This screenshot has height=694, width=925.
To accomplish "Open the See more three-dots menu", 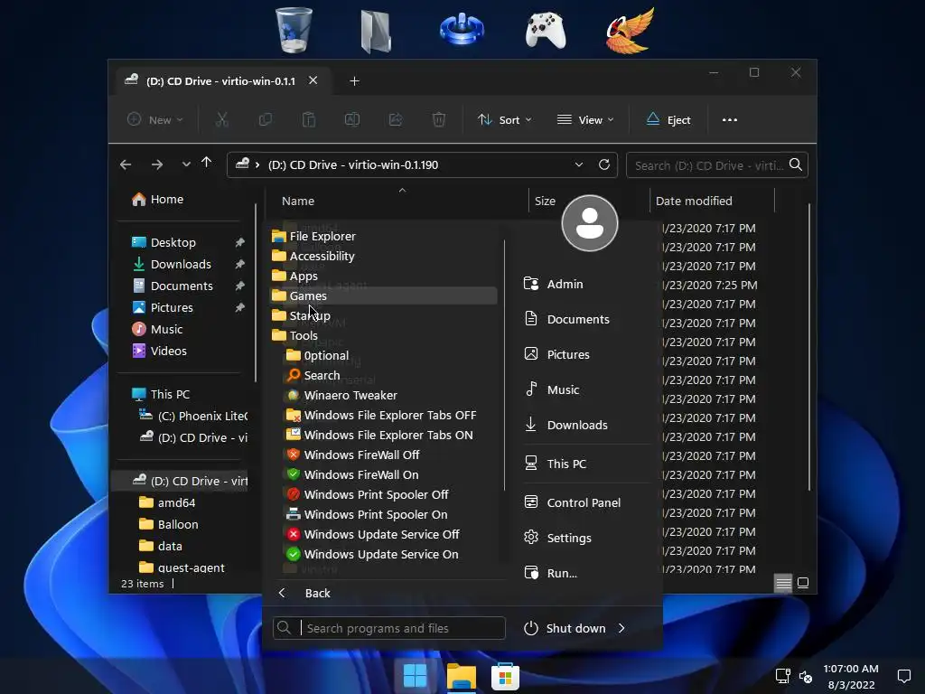I will click(x=730, y=120).
